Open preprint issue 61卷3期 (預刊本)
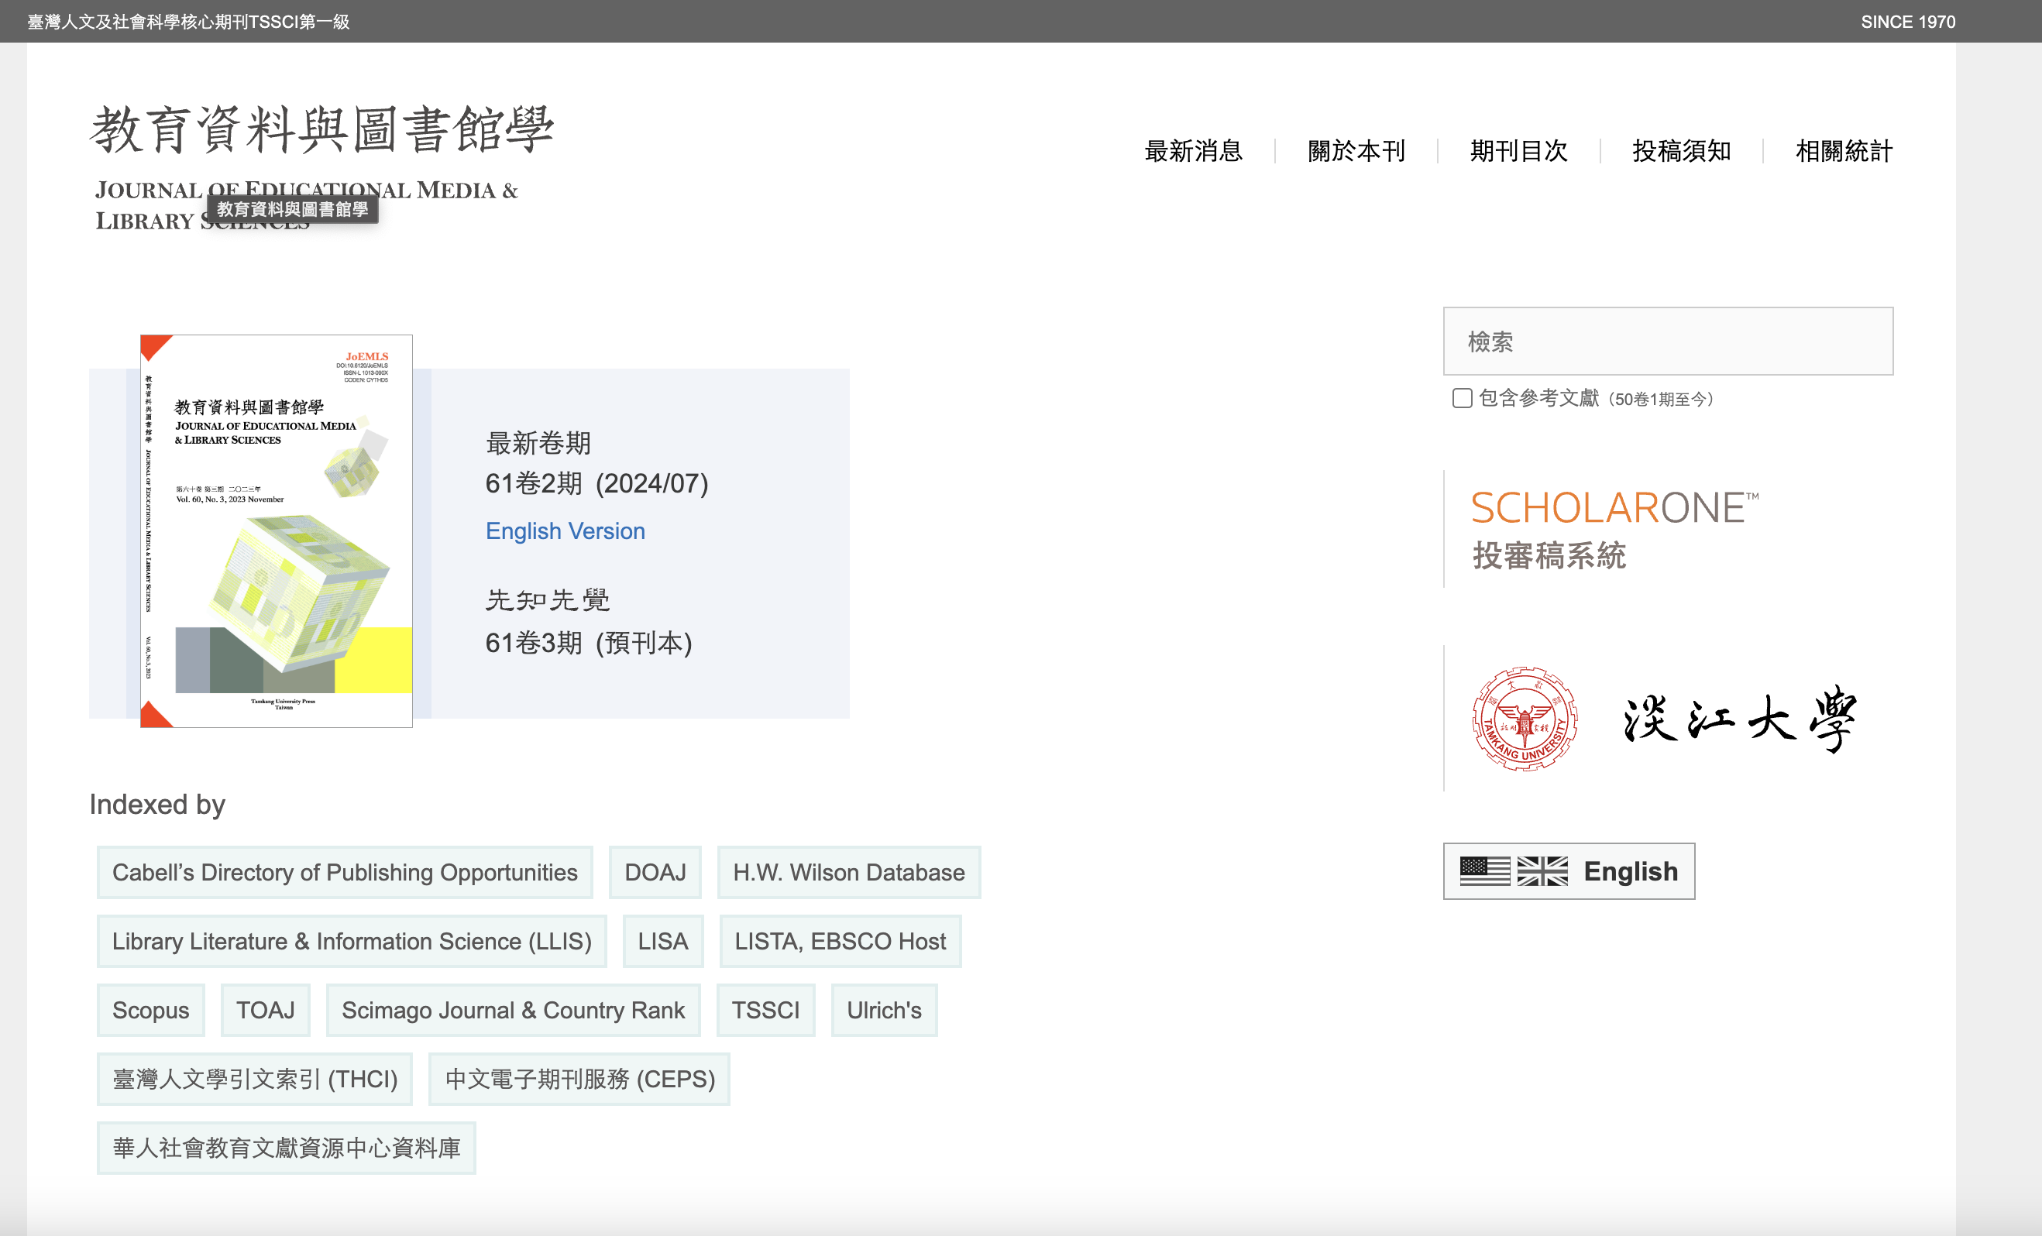 coord(589,642)
